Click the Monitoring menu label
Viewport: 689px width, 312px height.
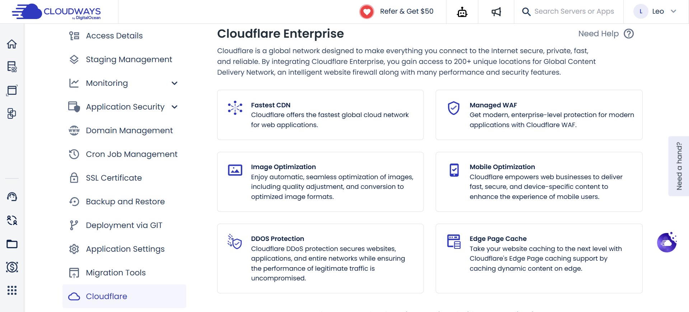pos(107,83)
